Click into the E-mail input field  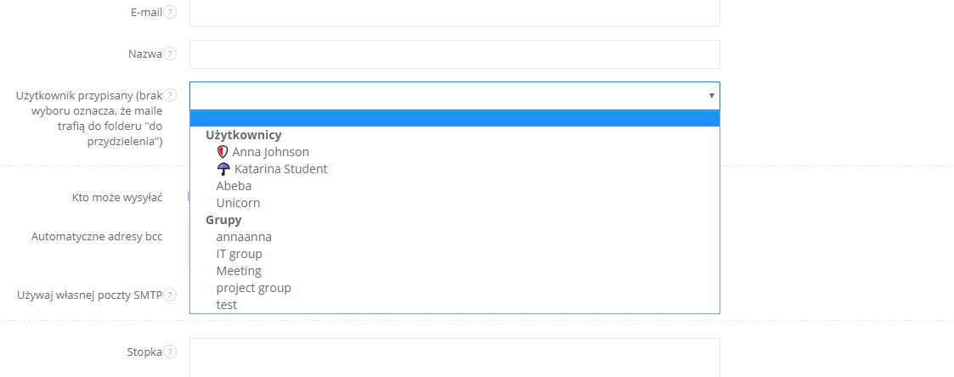click(454, 13)
